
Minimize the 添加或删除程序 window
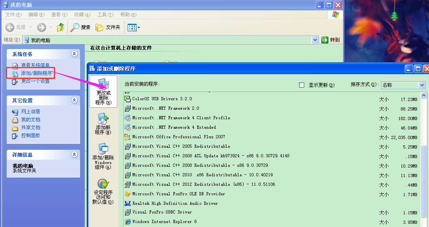tap(409, 69)
